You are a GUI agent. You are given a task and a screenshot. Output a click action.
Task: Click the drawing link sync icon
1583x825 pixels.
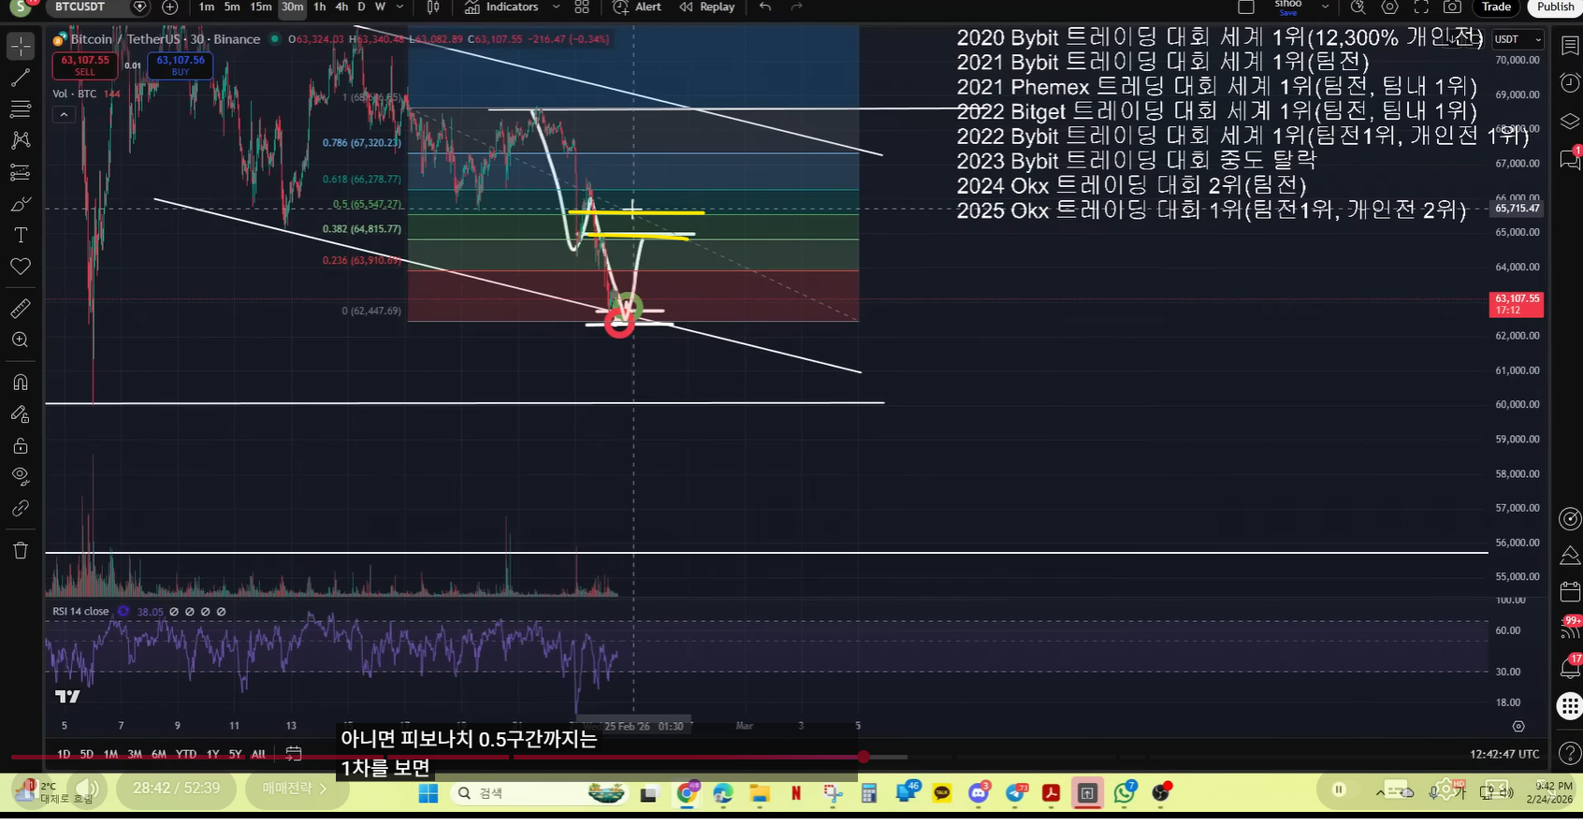click(21, 508)
